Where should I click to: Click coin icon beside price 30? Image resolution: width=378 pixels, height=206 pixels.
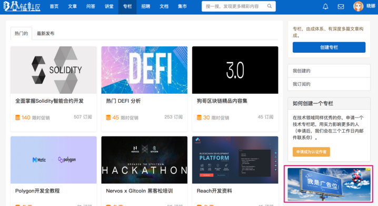tap(199, 117)
